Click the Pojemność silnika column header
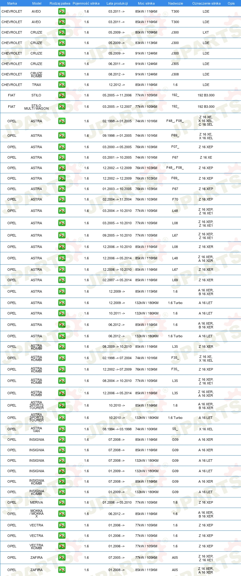241x576 pixels. pyautogui.click(x=86, y=3)
